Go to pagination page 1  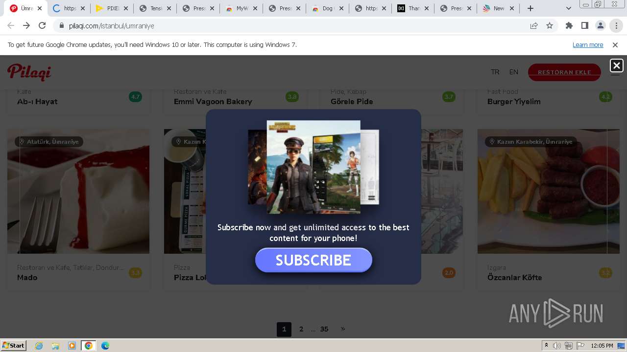coord(284,330)
